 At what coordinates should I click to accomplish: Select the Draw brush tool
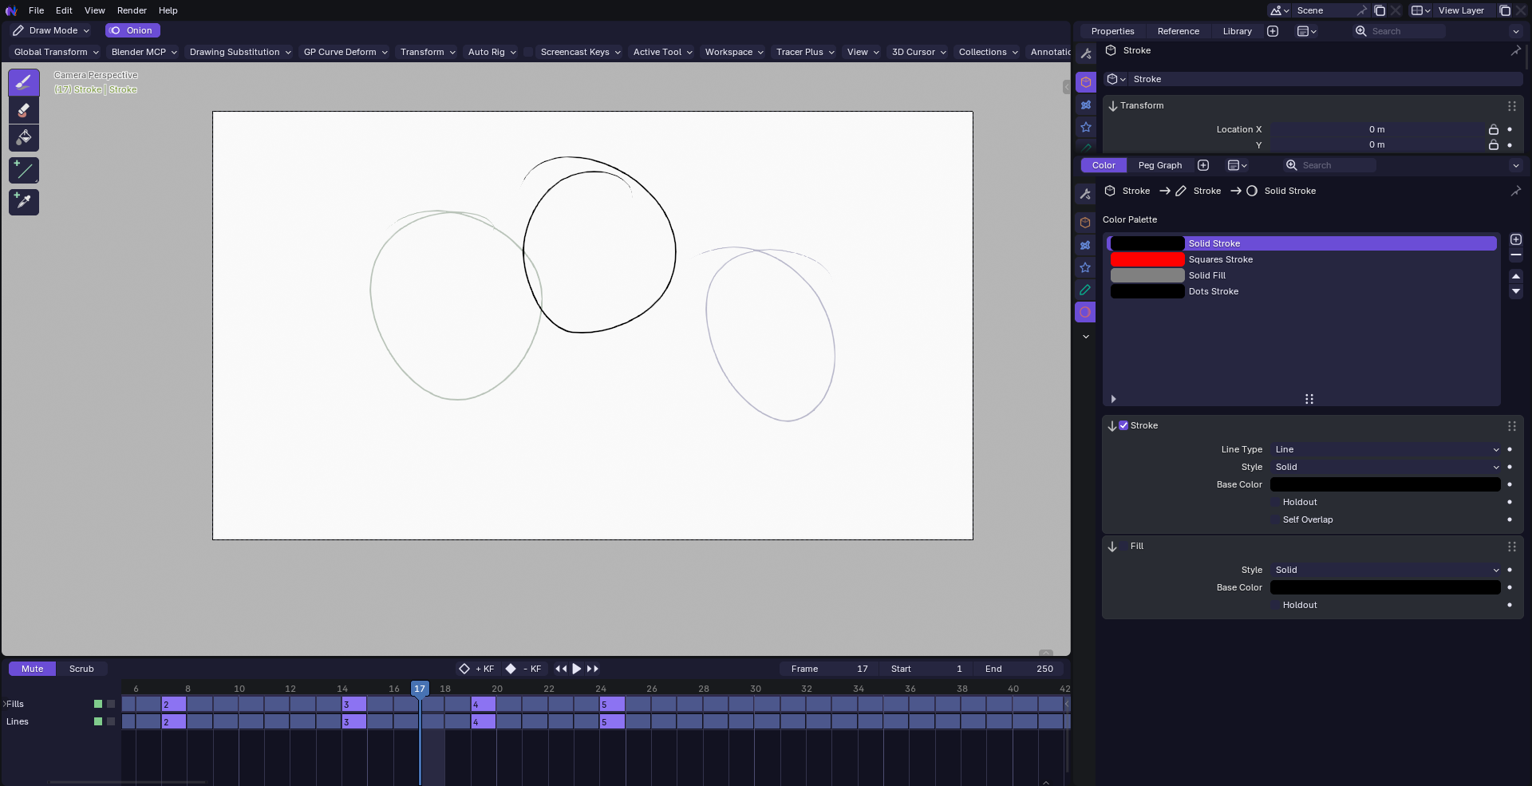point(24,82)
